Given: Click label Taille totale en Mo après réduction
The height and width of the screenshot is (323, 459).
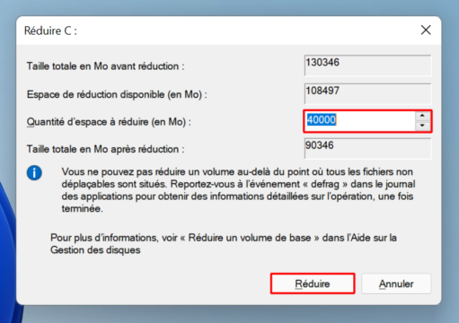Looking at the screenshot, I should tap(105, 149).
